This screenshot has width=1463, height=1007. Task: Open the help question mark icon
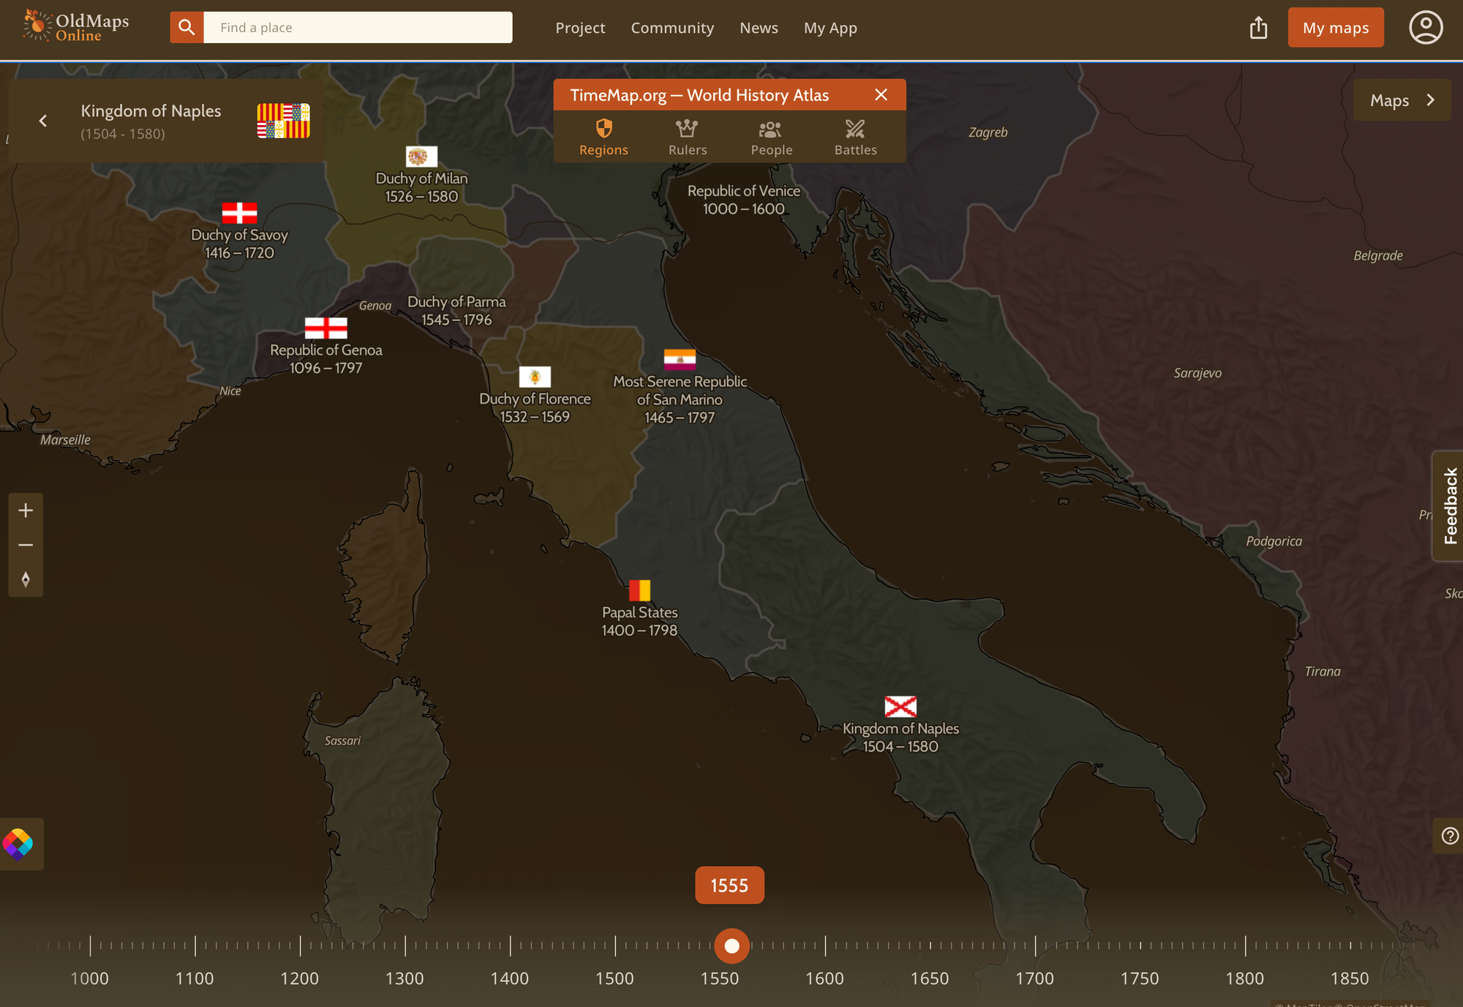click(1449, 836)
